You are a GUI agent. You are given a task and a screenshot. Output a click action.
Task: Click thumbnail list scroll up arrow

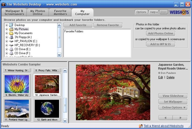(65, 71)
